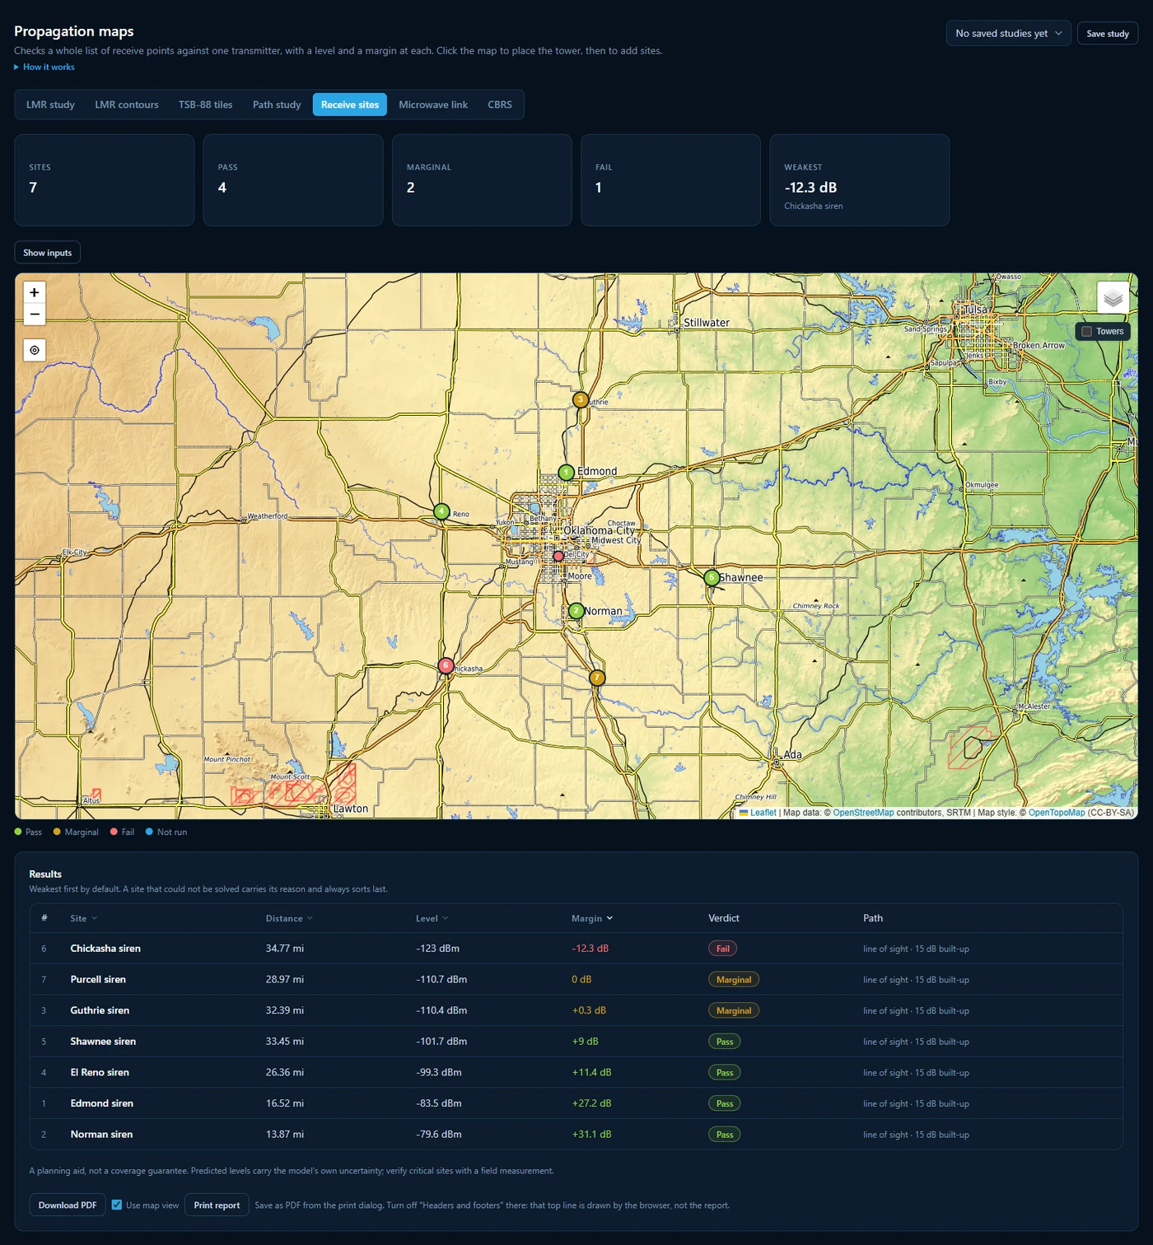
Task: Select map marker 5 at Shawnee
Action: click(x=712, y=578)
